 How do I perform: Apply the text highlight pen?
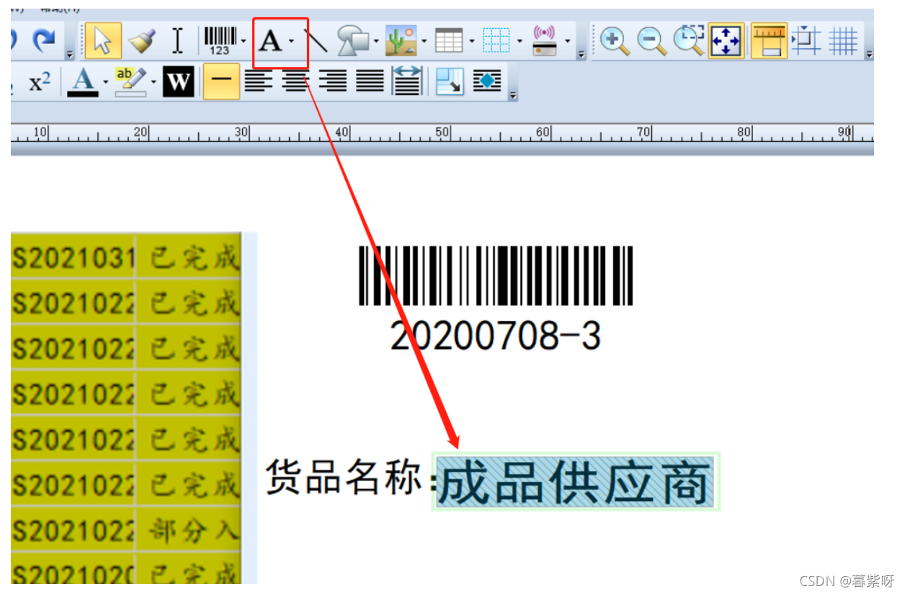[130, 81]
